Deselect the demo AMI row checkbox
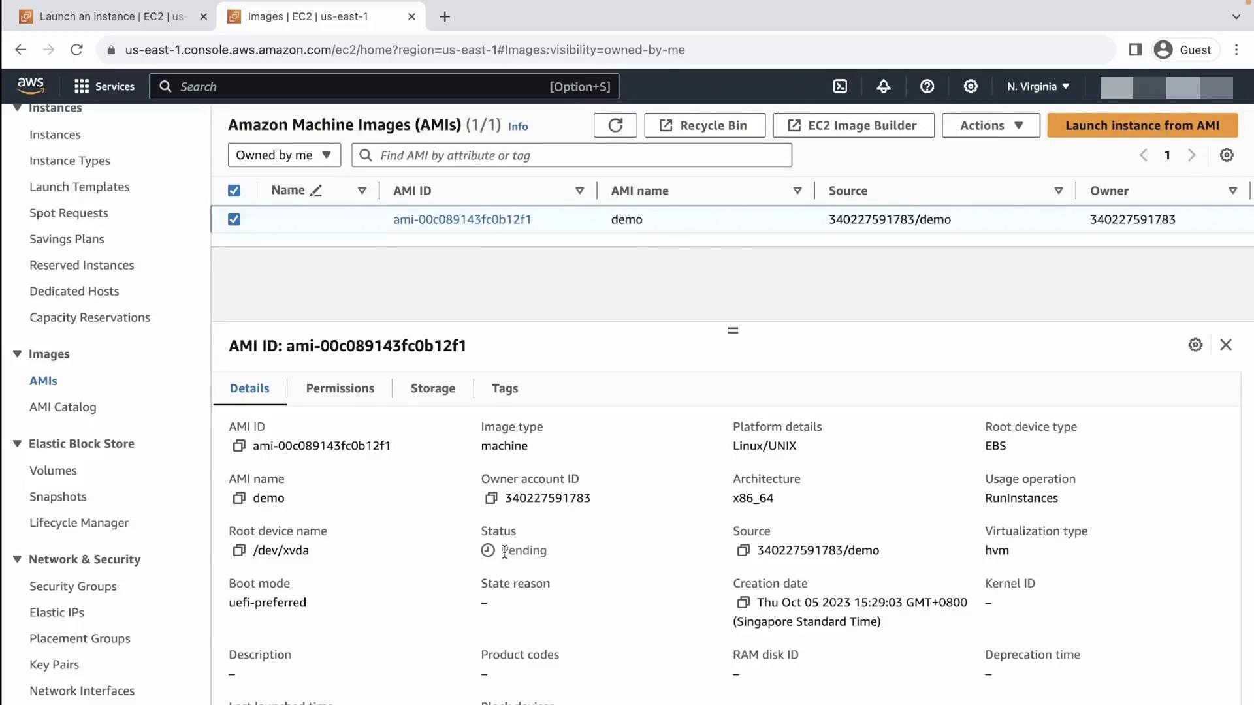 coord(234,219)
